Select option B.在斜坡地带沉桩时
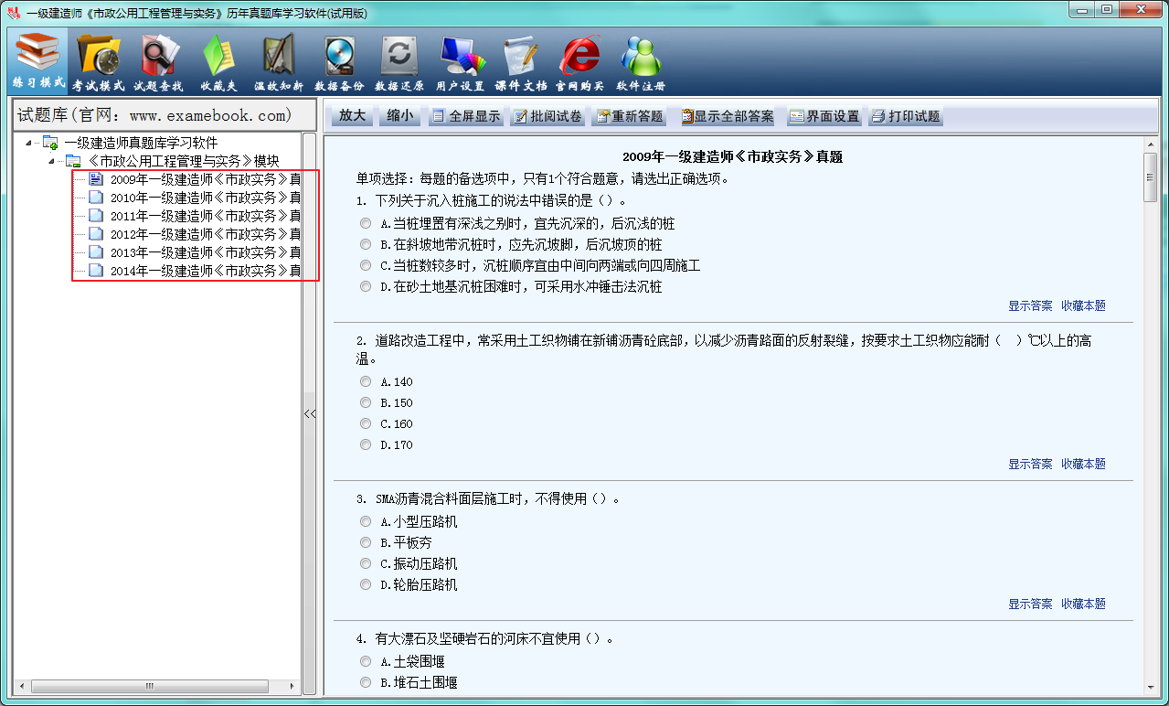The image size is (1169, 706). (x=366, y=244)
